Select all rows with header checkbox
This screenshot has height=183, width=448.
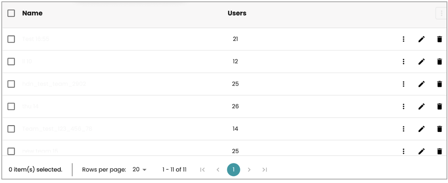click(x=11, y=13)
